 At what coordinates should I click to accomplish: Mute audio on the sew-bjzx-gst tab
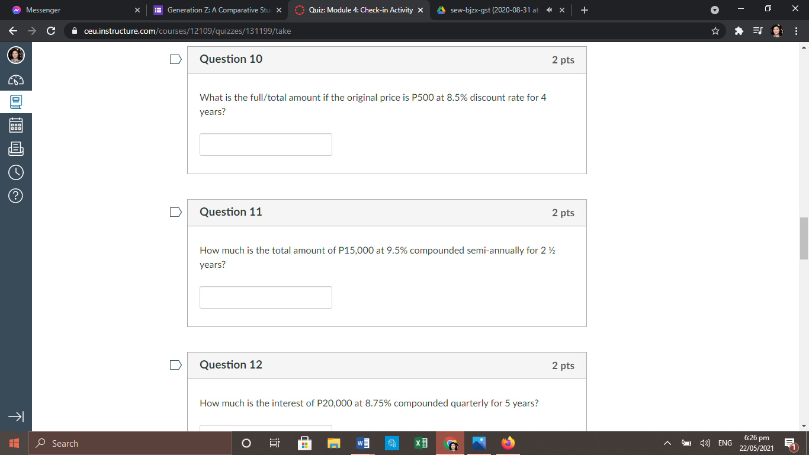(x=549, y=10)
